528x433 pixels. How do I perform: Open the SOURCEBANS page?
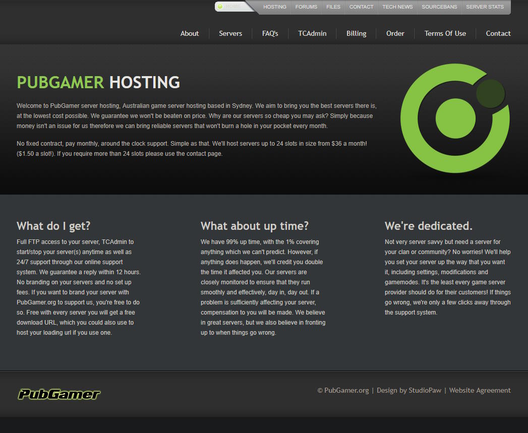click(438, 7)
